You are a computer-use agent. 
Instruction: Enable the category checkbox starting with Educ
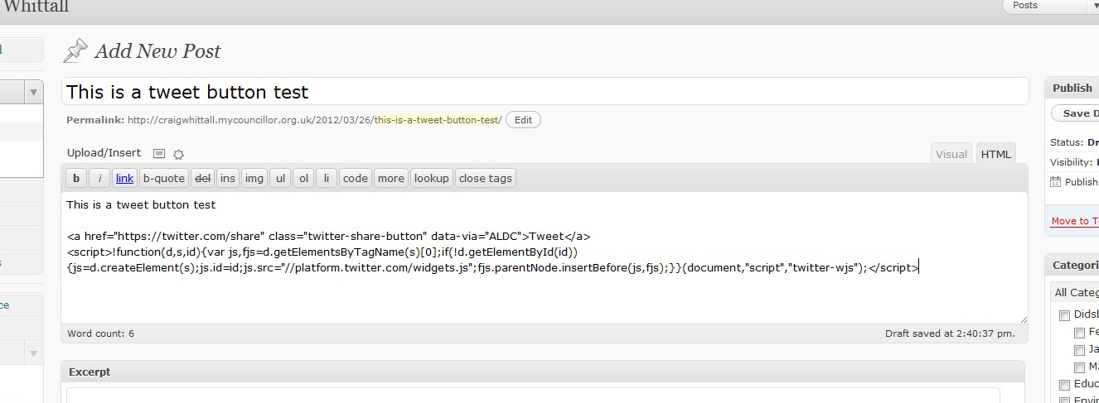click(1064, 385)
